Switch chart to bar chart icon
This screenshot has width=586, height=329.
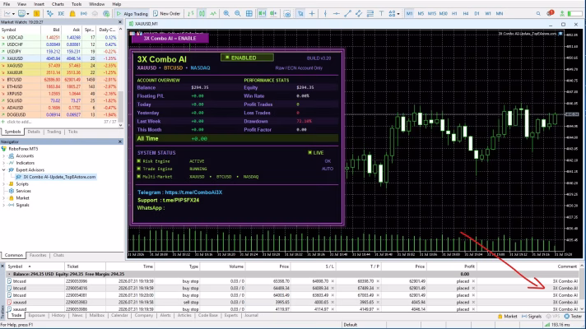click(x=191, y=13)
